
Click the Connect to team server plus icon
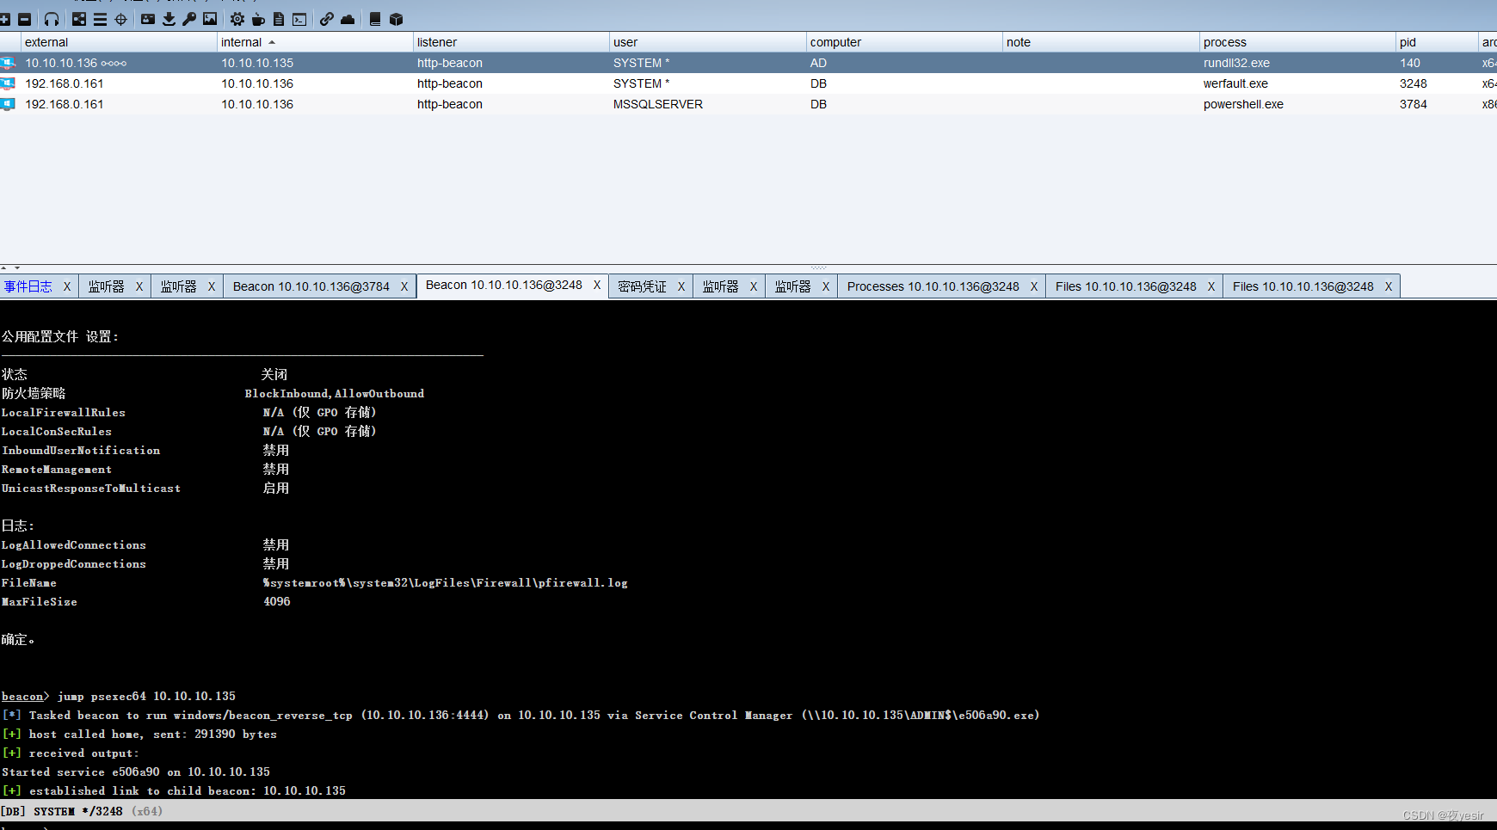tap(4, 19)
